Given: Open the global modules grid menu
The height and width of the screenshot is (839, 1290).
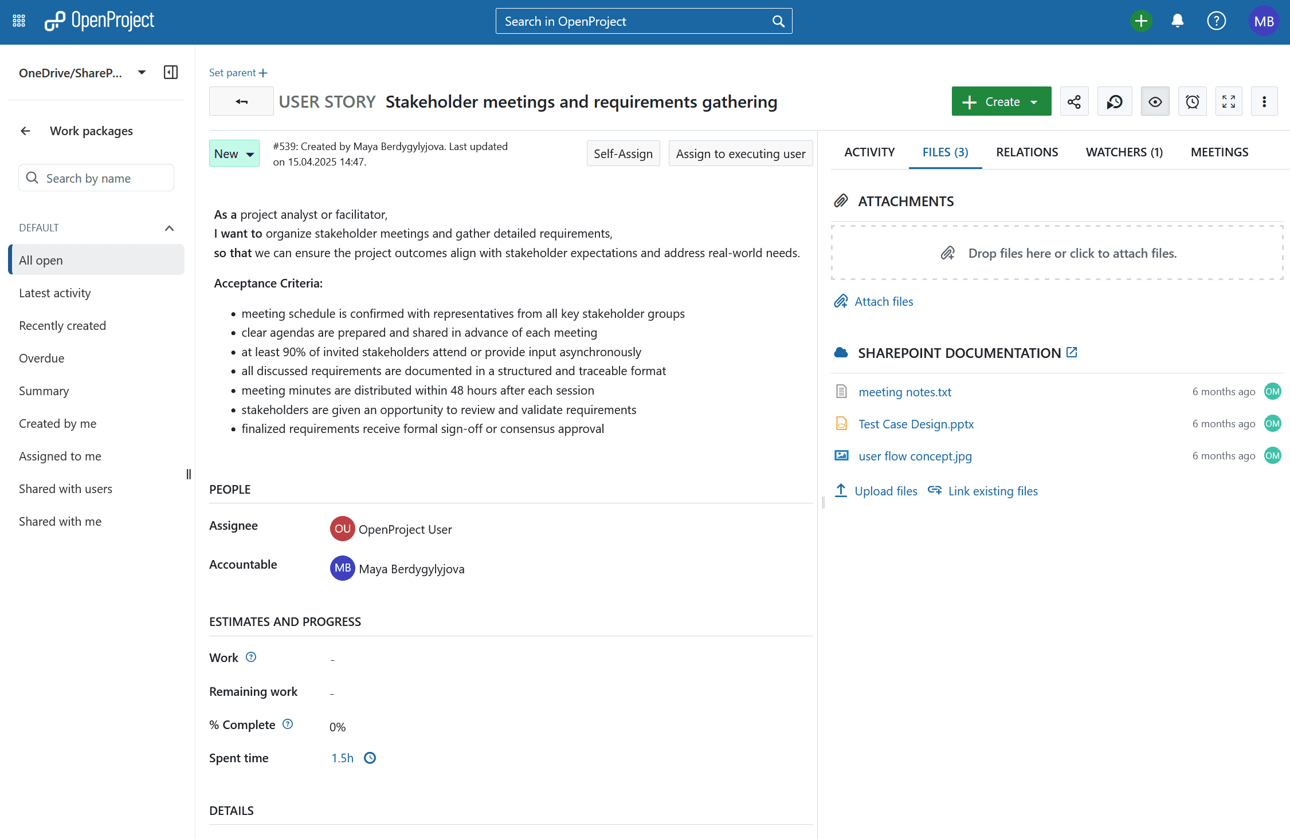Looking at the screenshot, I should [x=19, y=21].
